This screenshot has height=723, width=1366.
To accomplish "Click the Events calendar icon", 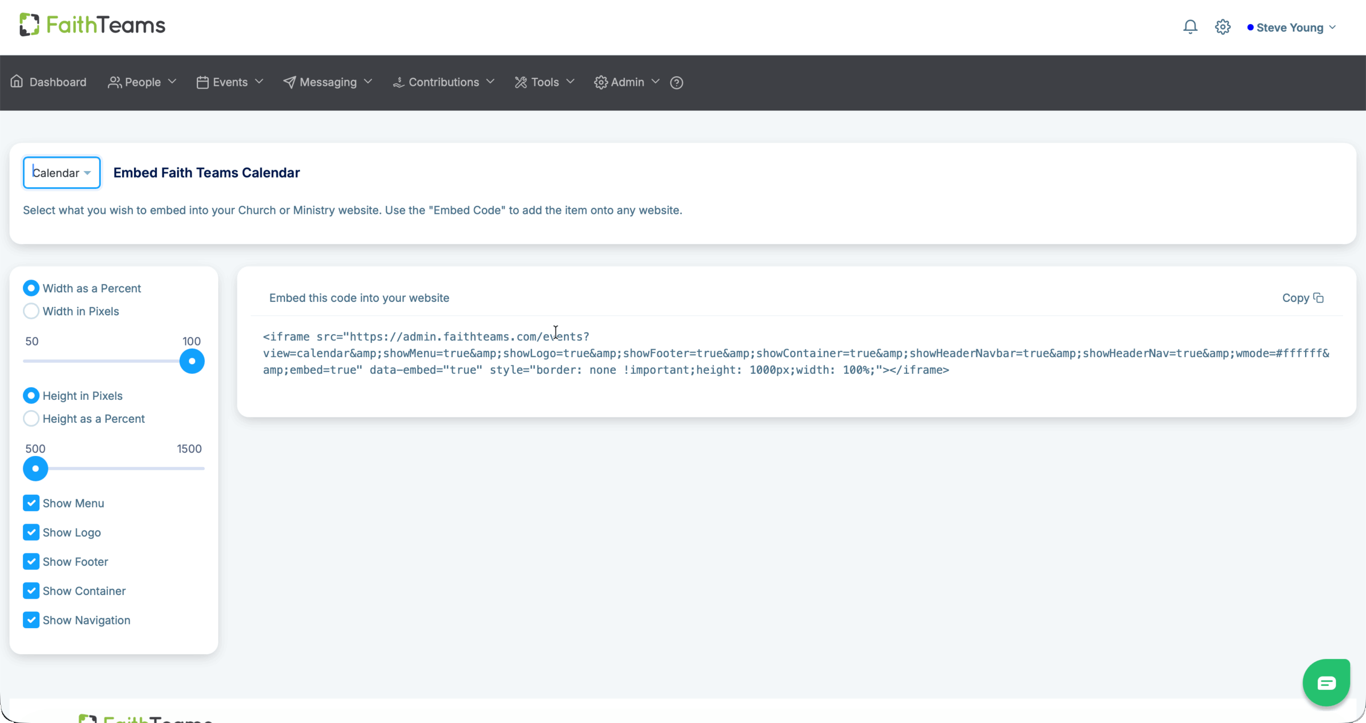I will pos(203,82).
